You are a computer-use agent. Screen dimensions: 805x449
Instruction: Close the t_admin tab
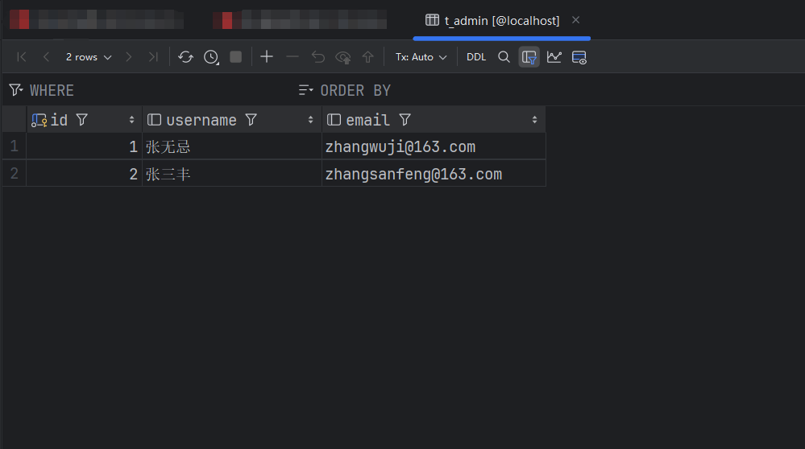[x=575, y=20]
